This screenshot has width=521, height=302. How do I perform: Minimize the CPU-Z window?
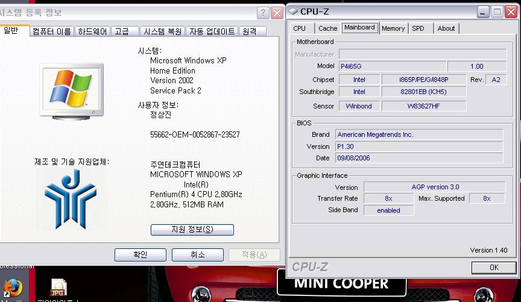point(483,11)
